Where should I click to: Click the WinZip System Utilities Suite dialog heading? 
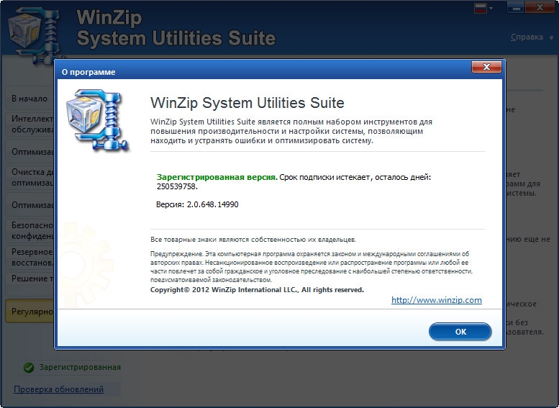[x=247, y=103]
